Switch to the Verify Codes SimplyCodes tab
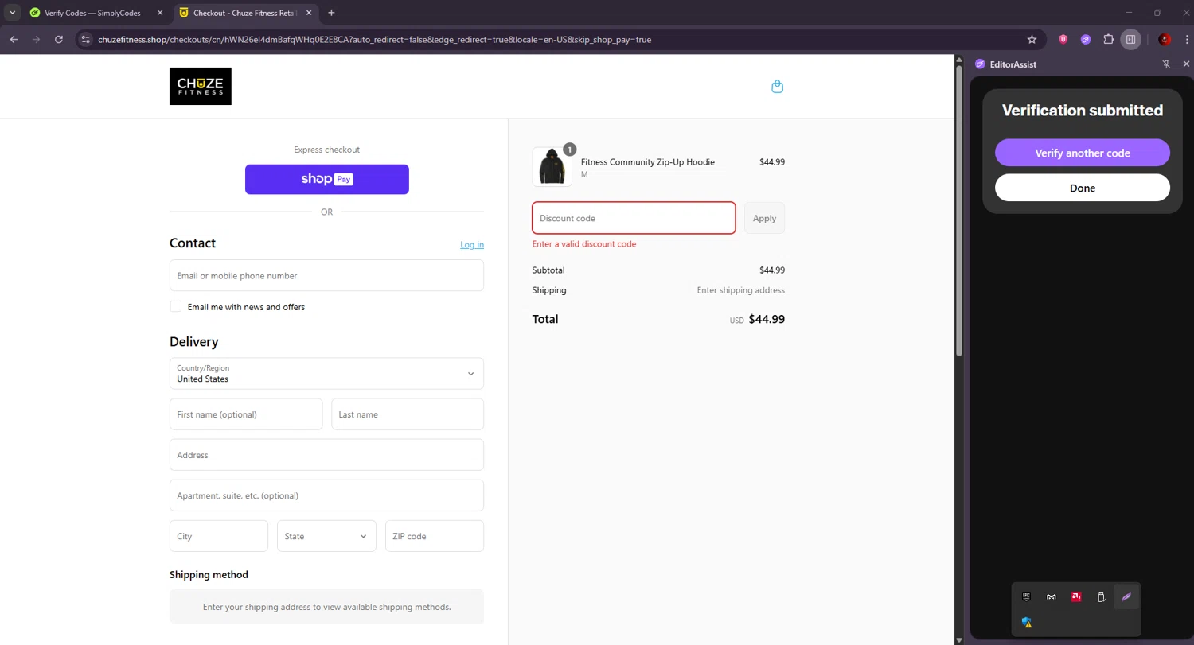 [96, 13]
